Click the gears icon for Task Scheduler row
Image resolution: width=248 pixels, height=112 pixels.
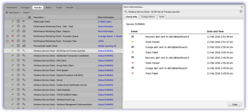(x=24, y=90)
